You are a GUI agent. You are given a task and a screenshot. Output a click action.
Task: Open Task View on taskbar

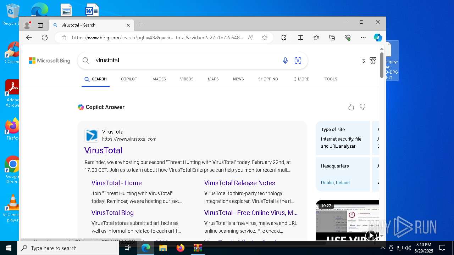pyautogui.click(x=128, y=248)
